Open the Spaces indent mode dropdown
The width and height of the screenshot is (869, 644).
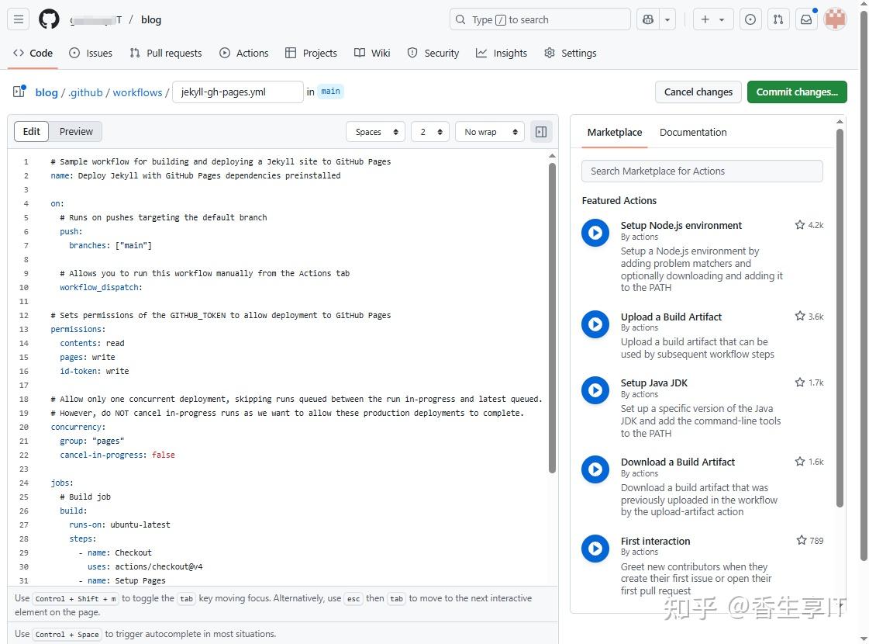tap(375, 131)
